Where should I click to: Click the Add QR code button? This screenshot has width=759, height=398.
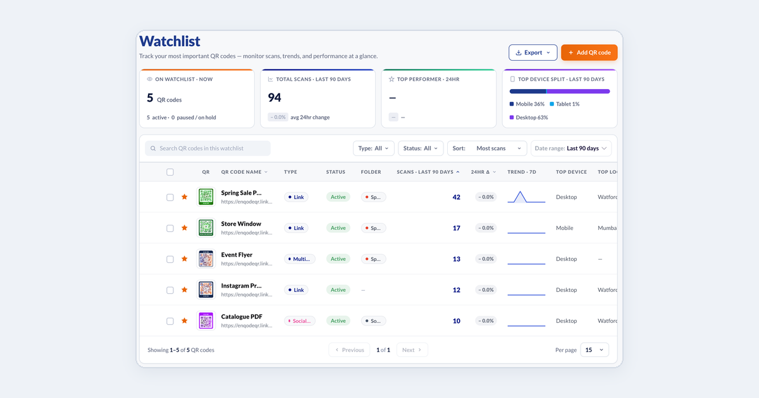[x=589, y=52]
